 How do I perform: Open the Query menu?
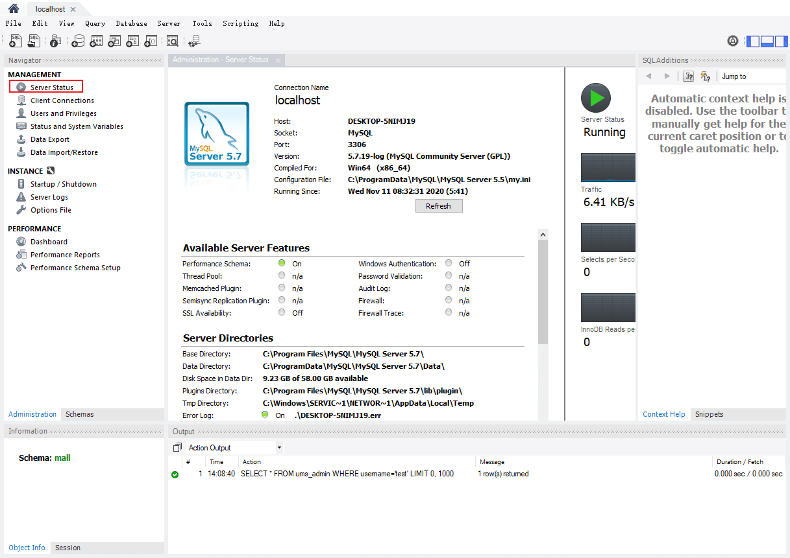(x=95, y=23)
